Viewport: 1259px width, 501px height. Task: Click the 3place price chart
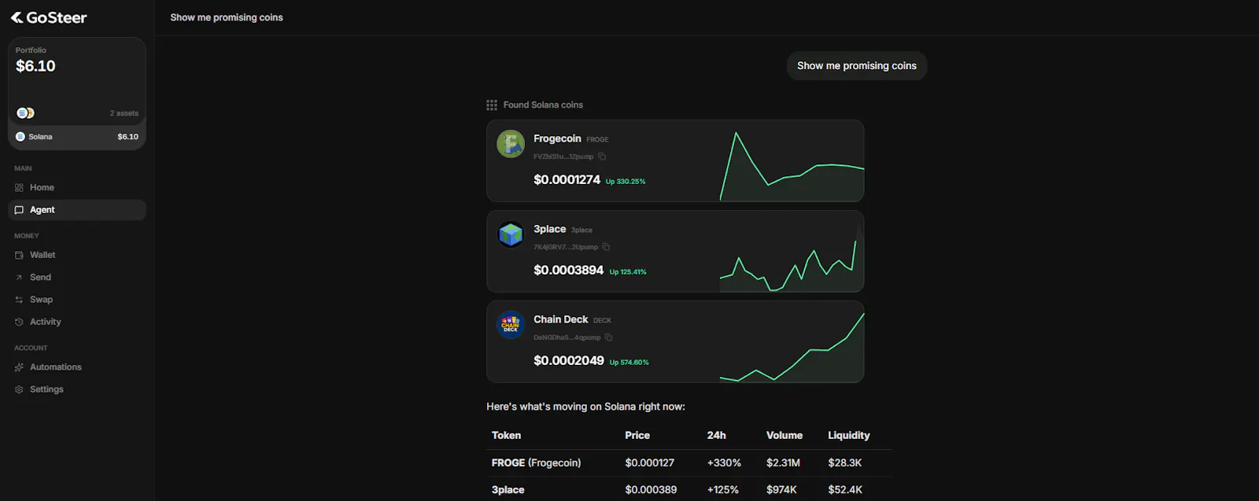[x=792, y=256]
